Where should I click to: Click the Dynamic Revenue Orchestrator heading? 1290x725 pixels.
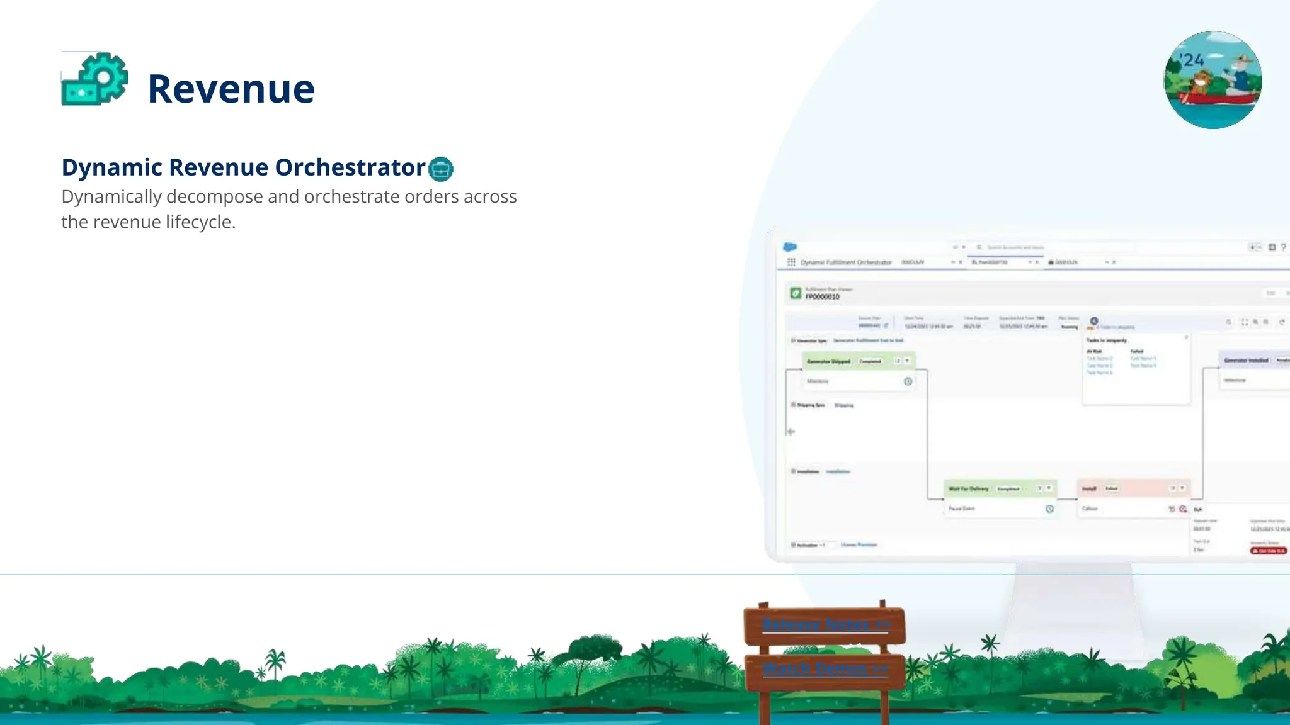pos(244,167)
